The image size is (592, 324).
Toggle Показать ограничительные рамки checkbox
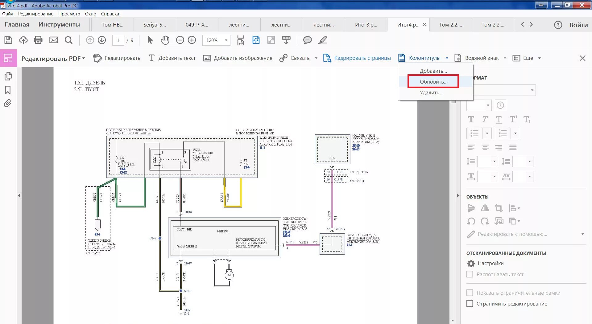click(470, 293)
